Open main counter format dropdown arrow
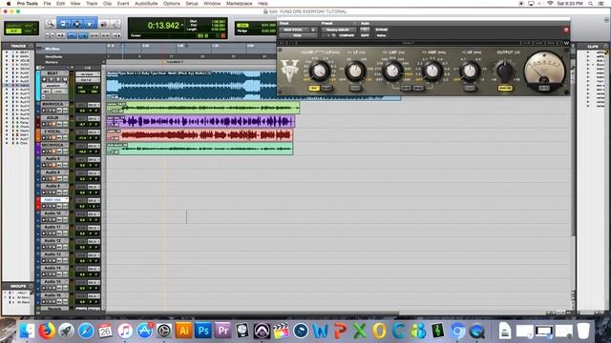This screenshot has width=611, height=343. pyautogui.click(x=182, y=26)
